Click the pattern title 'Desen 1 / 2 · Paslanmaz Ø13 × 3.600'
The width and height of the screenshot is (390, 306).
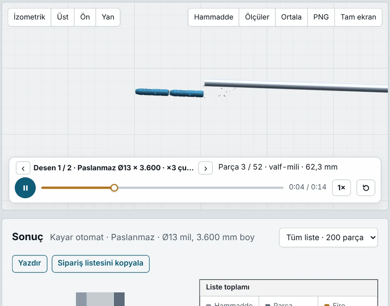(114, 168)
